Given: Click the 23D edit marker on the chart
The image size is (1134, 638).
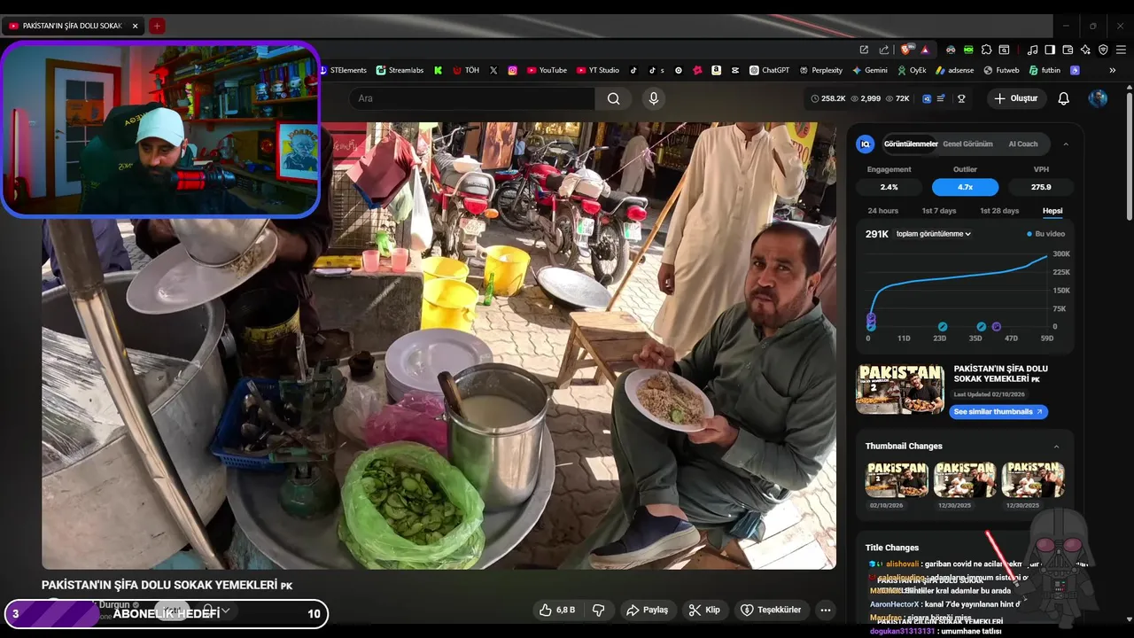Looking at the screenshot, I should point(943,327).
